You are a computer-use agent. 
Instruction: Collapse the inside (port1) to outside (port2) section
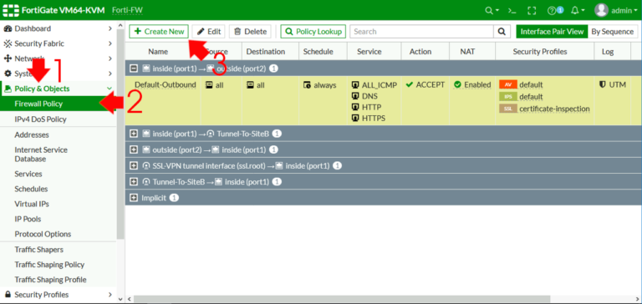tap(134, 68)
